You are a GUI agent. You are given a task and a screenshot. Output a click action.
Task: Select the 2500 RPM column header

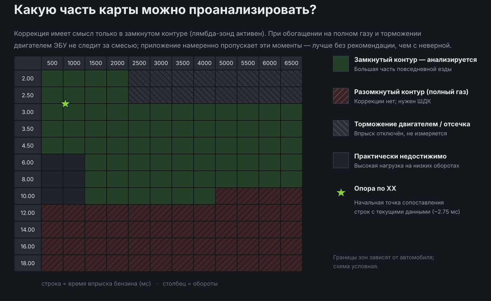pyautogui.click(x=139, y=63)
